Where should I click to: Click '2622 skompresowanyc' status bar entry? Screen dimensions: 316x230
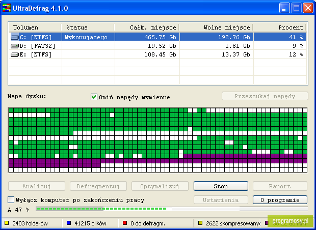coord(233,223)
